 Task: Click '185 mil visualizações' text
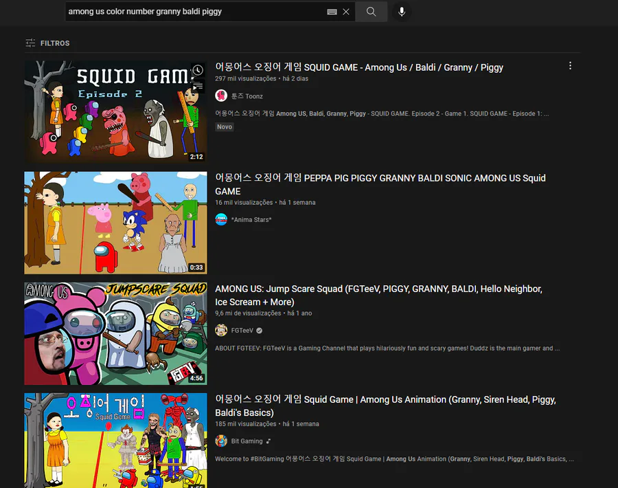(246, 424)
